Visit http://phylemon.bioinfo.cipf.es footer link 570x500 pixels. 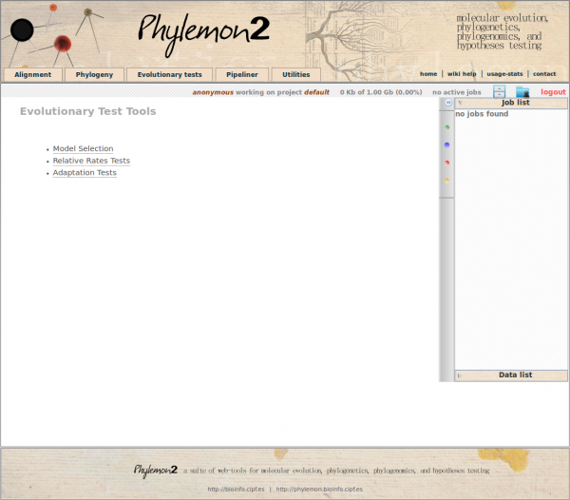point(319,490)
